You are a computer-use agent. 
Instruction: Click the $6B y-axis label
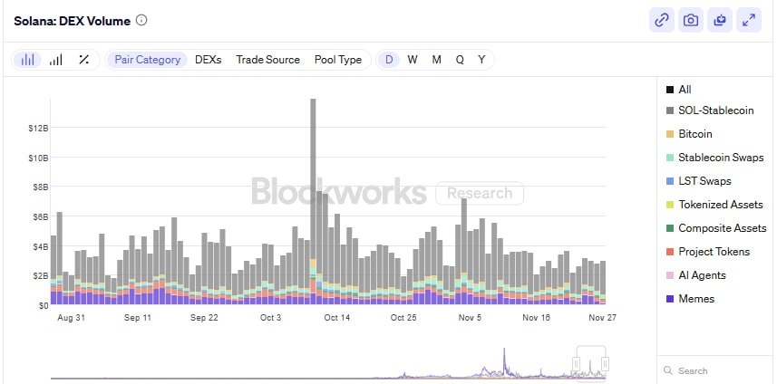[x=39, y=216]
